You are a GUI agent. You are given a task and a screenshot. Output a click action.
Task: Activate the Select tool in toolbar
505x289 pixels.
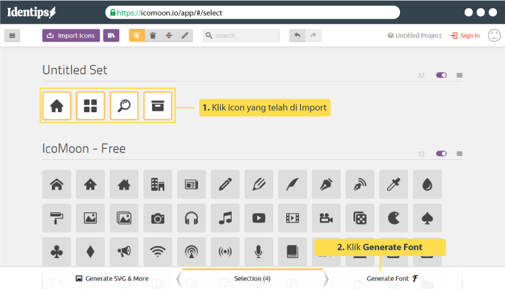(x=137, y=36)
